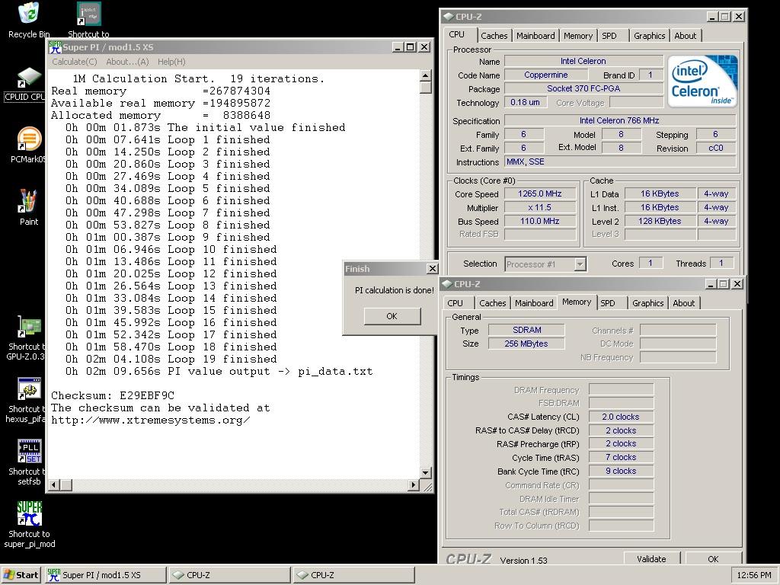Screen dimensions: 780x585
Task: Click the Level 2 128 KBytes cache field
Action: (x=660, y=222)
